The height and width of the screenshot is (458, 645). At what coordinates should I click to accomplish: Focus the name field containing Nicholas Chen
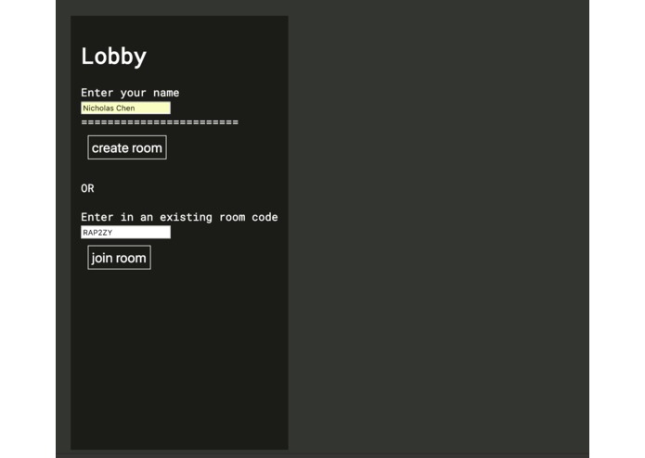coord(126,108)
